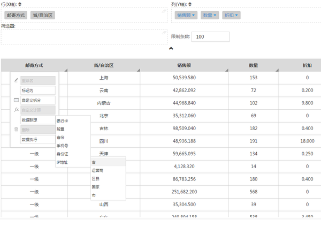Image resolution: width=321 pixels, height=234 pixels.
Task: Click the 限制条数 input showing 100
Action: [x=210, y=36]
